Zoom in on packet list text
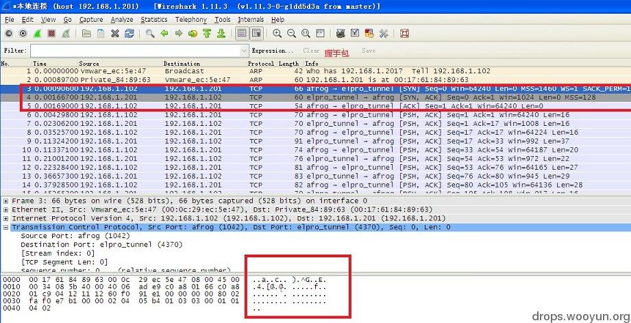 pos(277,34)
